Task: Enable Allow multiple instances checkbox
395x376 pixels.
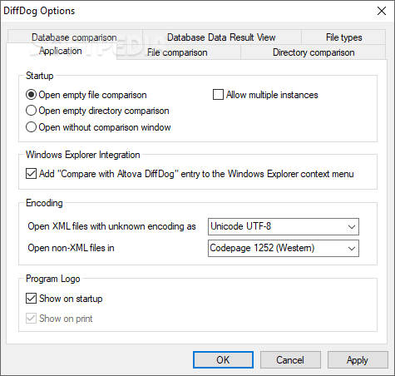Action: pos(218,95)
